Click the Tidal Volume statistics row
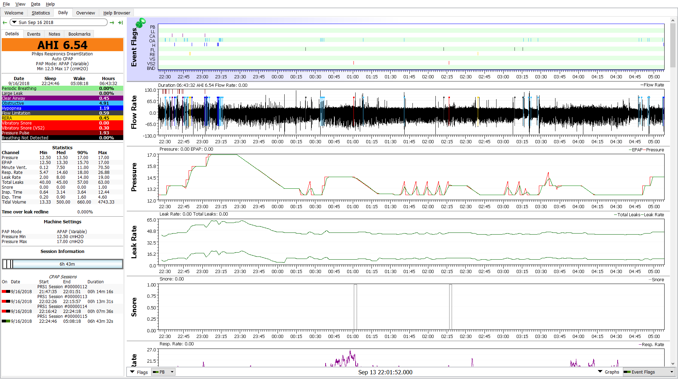Viewport: 678px width, 381px height. (63, 202)
